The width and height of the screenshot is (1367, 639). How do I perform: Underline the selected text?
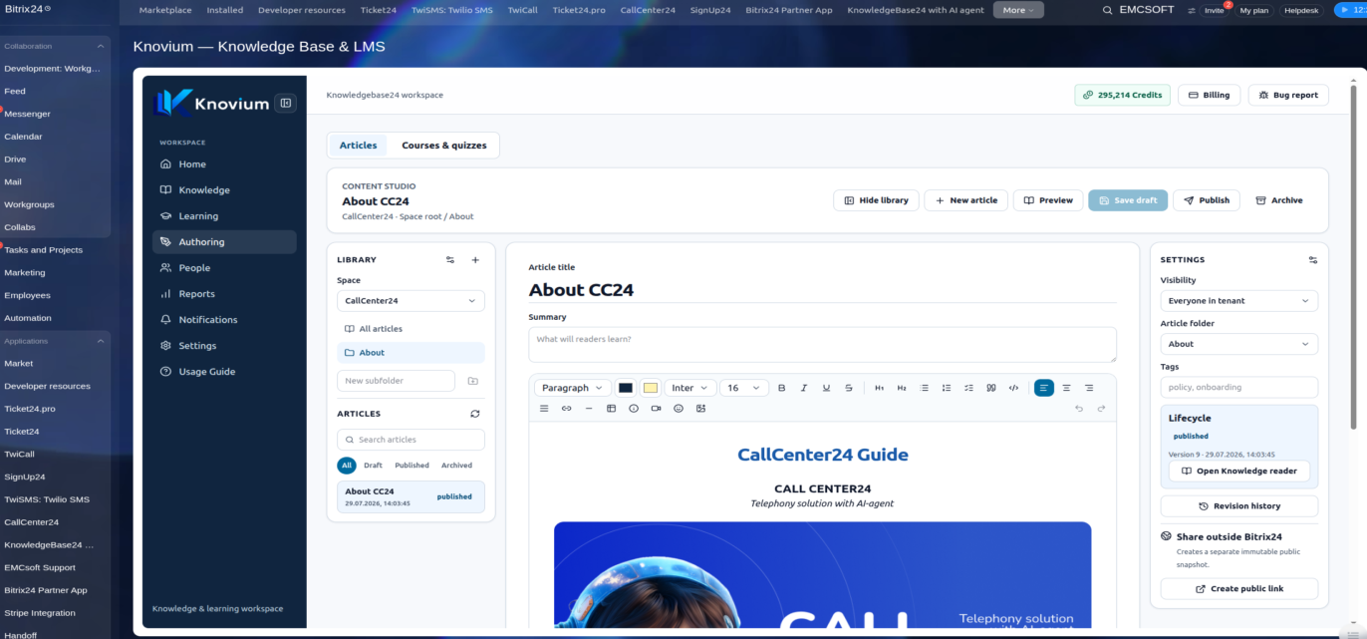point(826,388)
